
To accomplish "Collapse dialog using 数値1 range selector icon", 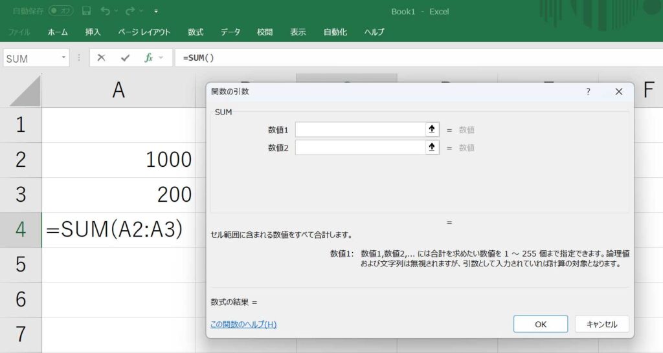I will click(432, 129).
